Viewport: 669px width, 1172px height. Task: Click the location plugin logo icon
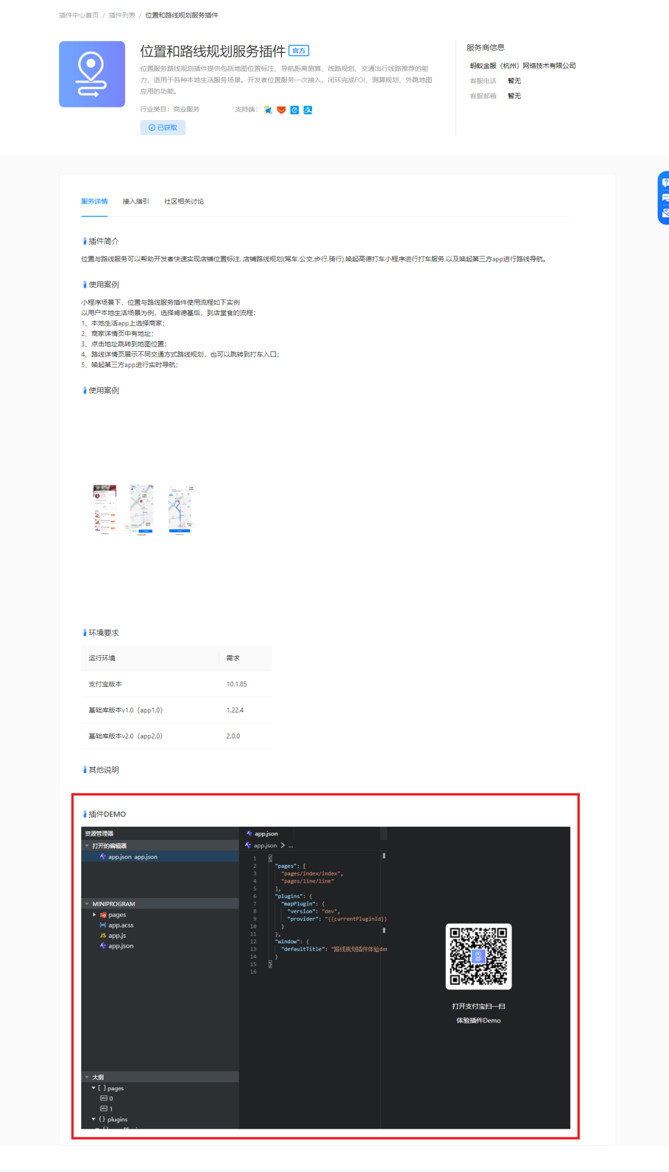92,74
